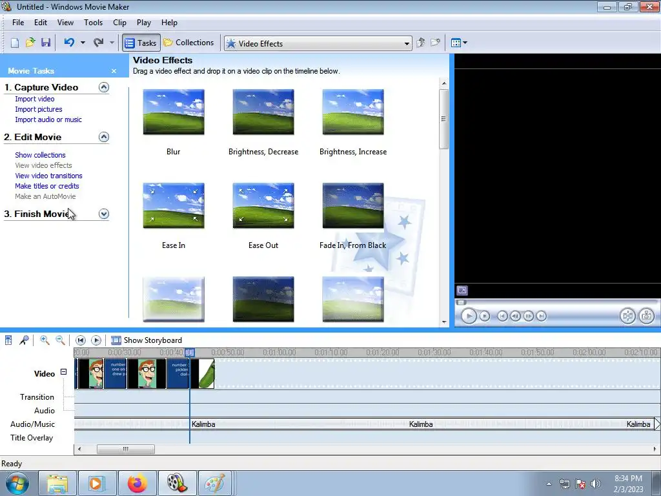Click the Up One Level icon
661x496 pixels.
coord(420,43)
